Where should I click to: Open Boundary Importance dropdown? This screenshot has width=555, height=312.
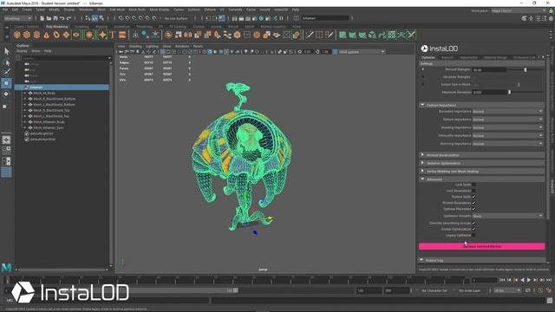tap(507, 112)
